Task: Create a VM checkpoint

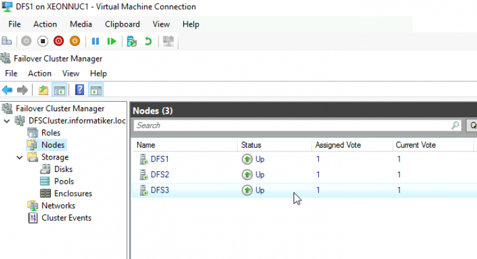Action: [x=132, y=41]
